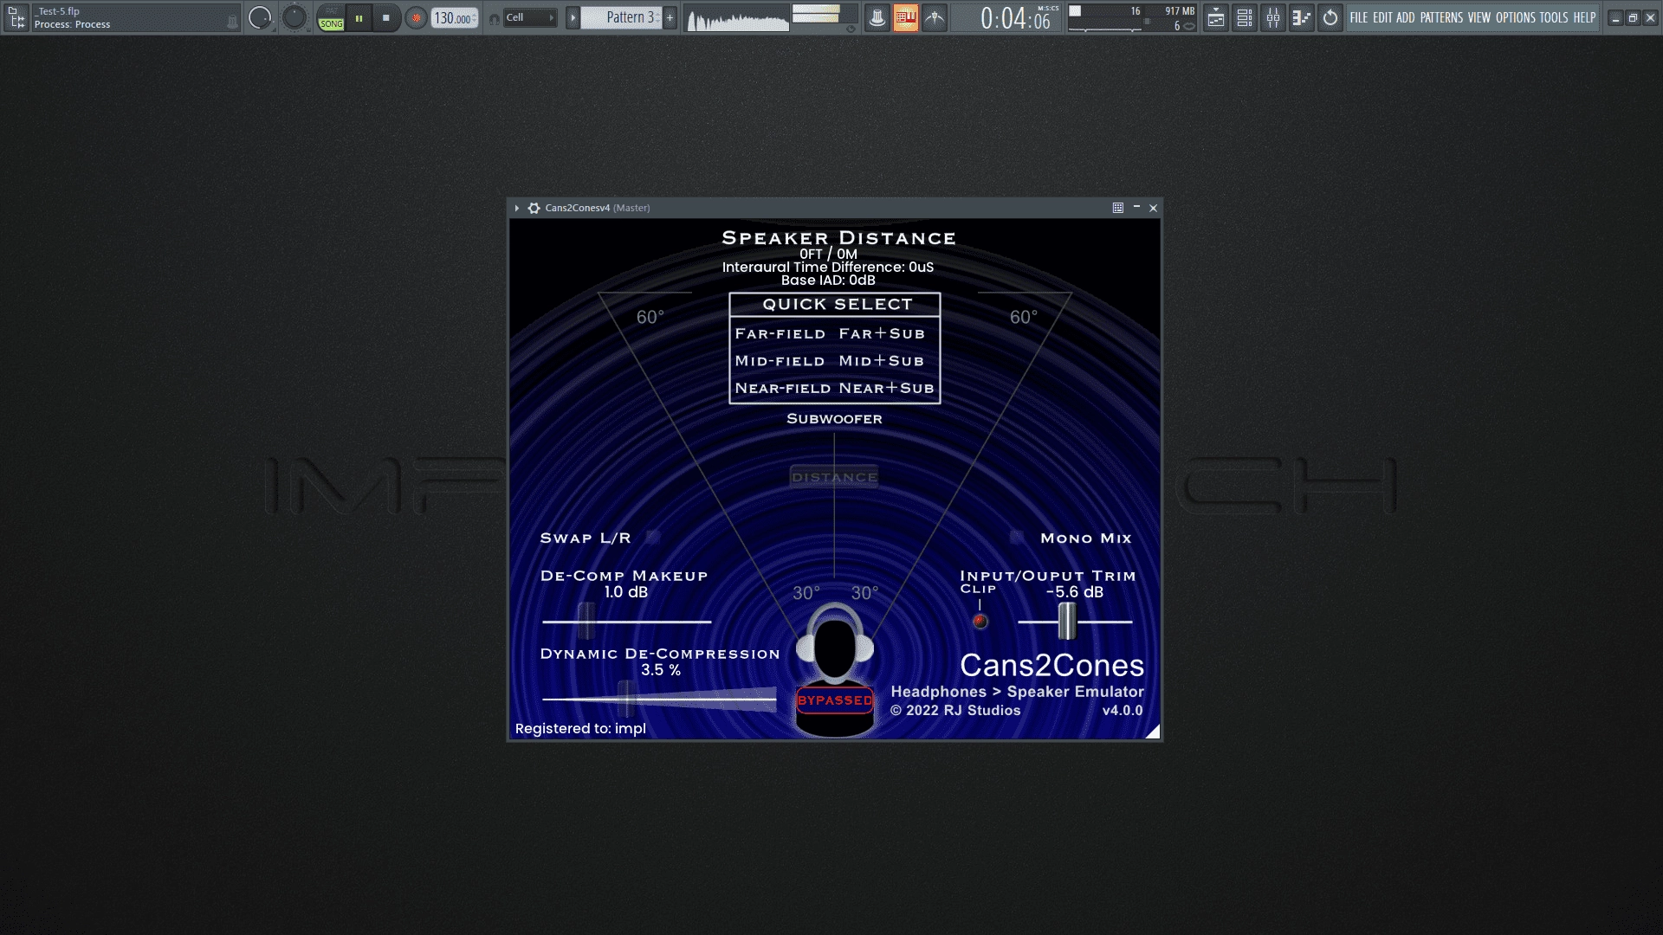Screen dimensions: 1663x935
Task: Open the playlist view icon
Action: pyautogui.click(x=1216, y=17)
